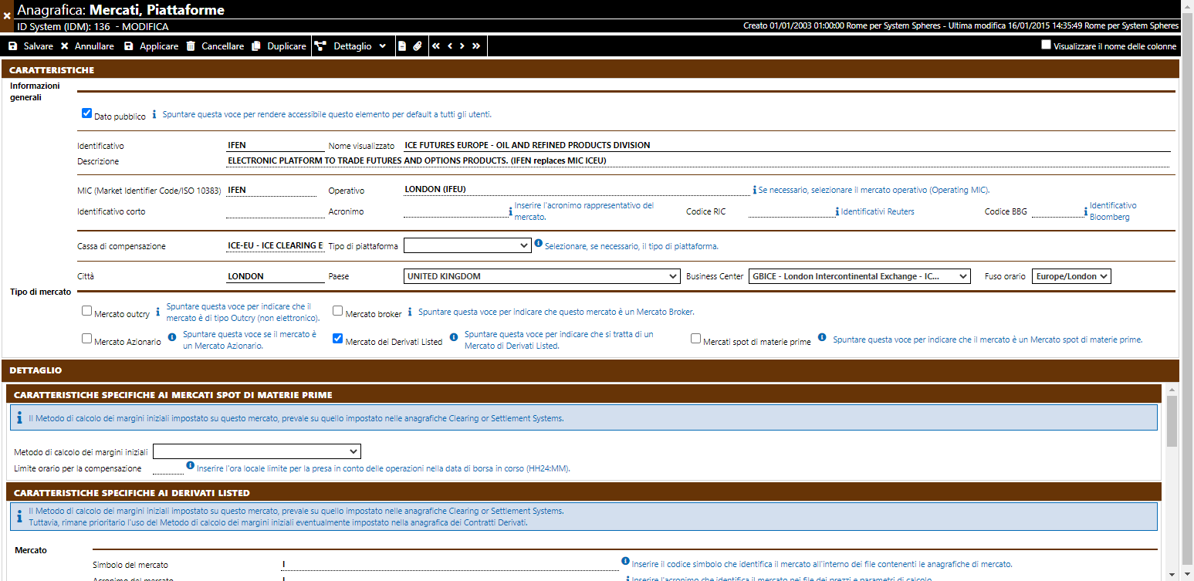Image resolution: width=1194 pixels, height=581 pixels.
Task: Open Metodo di calcolo dei margini iniziali dropdown
Action: tap(257, 451)
